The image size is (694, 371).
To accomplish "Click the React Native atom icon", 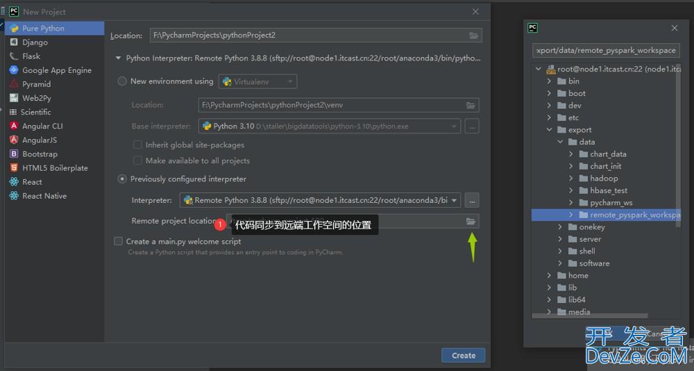I will click(x=14, y=195).
